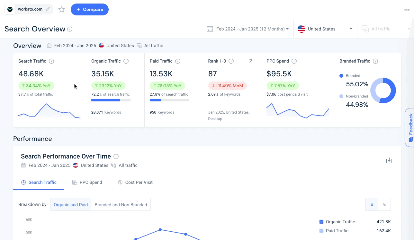The image size is (414, 240).
Task: Click the 950 Keywords text
Action: (x=162, y=112)
